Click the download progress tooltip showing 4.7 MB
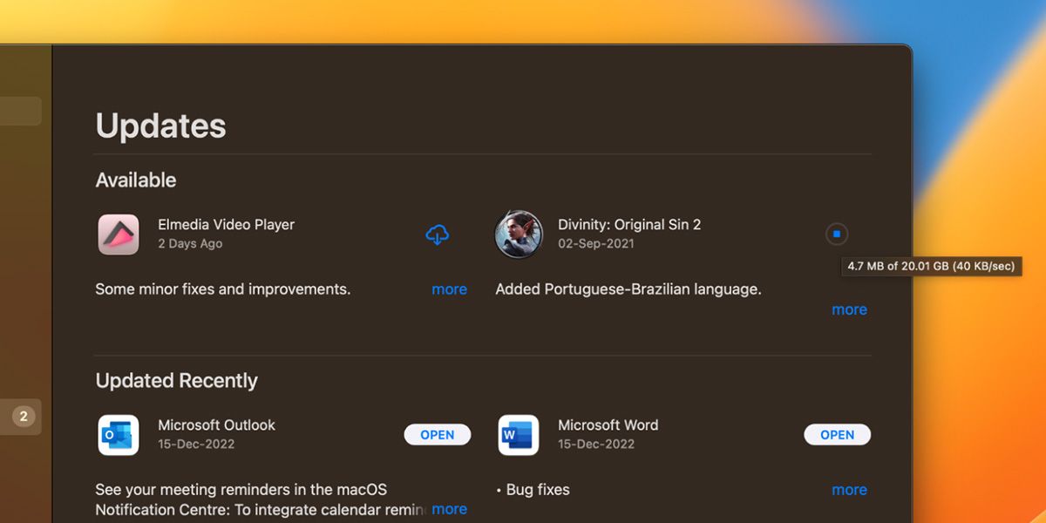This screenshot has height=523, width=1046. (931, 267)
